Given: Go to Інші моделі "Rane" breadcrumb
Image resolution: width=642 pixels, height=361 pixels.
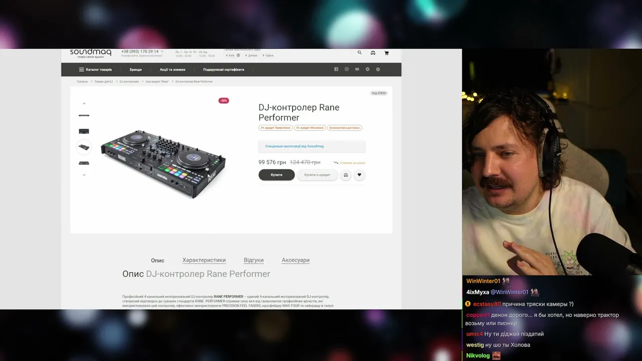Looking at the screenshot, I should (x=157, y=81).
